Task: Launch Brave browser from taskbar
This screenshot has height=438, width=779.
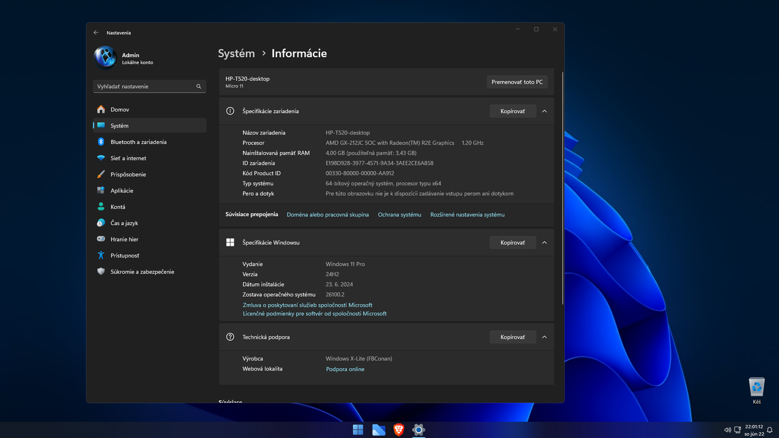Action: pyautogui.click(x=399, y=430)
